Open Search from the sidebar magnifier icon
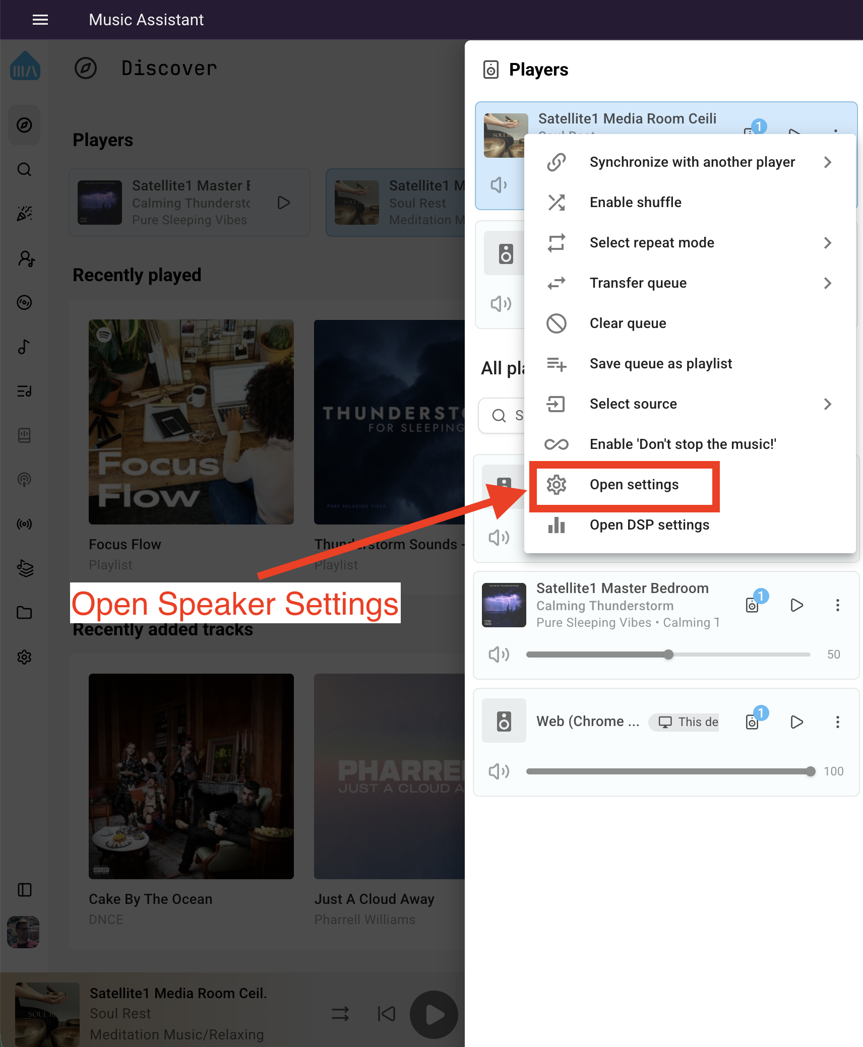This screenshot has height=1047, width=863. click(x=24, y=169)
